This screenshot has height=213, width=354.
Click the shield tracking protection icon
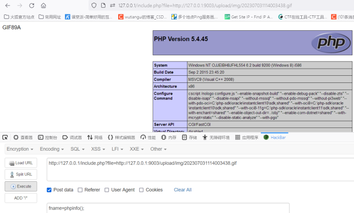[94, 6]
